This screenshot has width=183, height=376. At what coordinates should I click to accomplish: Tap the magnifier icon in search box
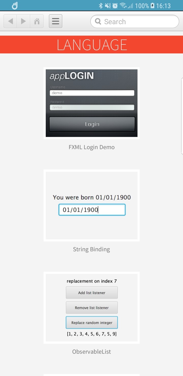(x=98, y=21)
